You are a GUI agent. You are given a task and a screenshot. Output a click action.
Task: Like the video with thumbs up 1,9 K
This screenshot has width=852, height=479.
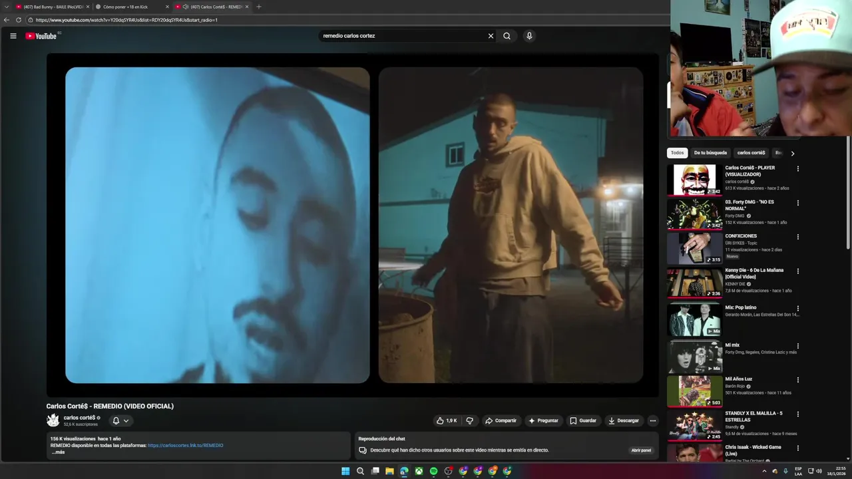point(447,420)
